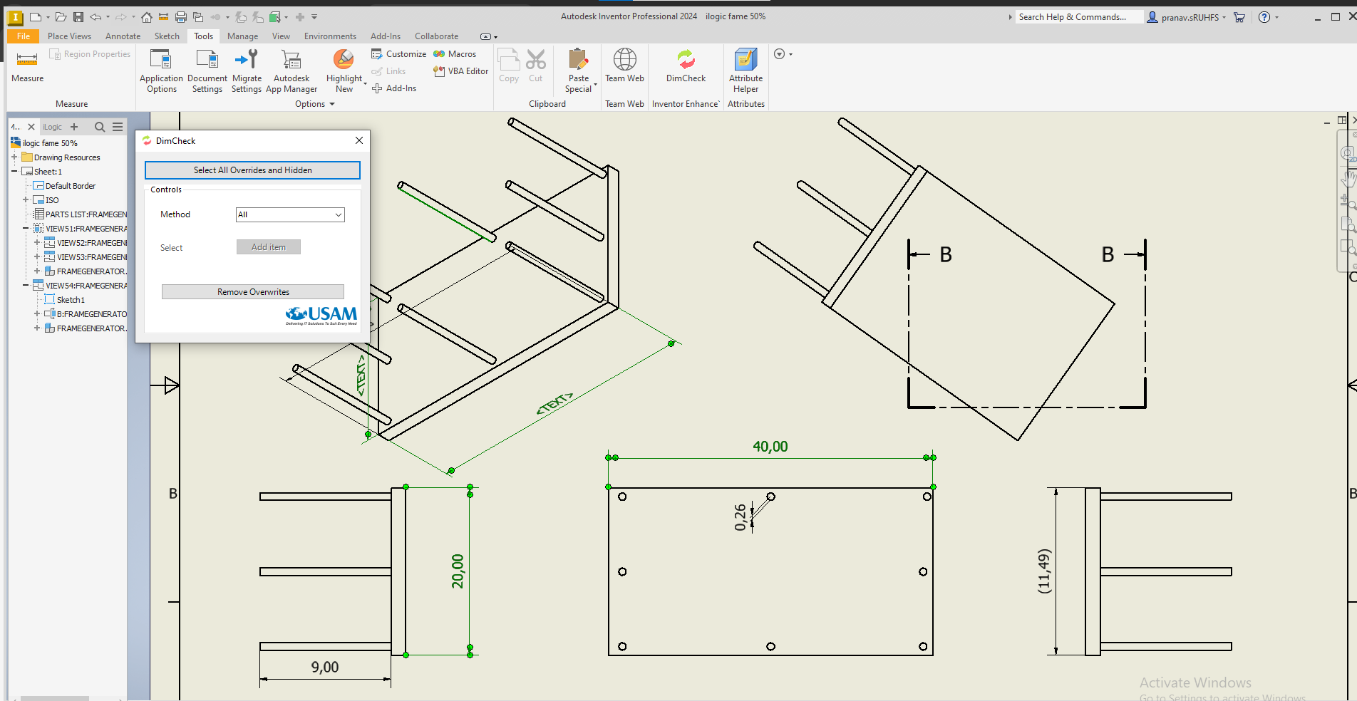Click the Remove Overwrites button

point(253,292)
